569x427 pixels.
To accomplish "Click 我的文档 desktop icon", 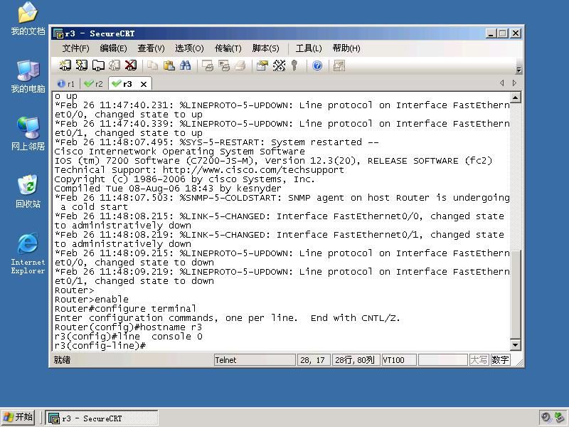I will pos(28,19).
